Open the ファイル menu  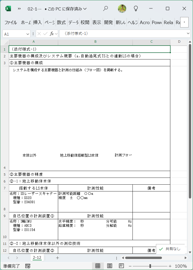click(11, 22)
